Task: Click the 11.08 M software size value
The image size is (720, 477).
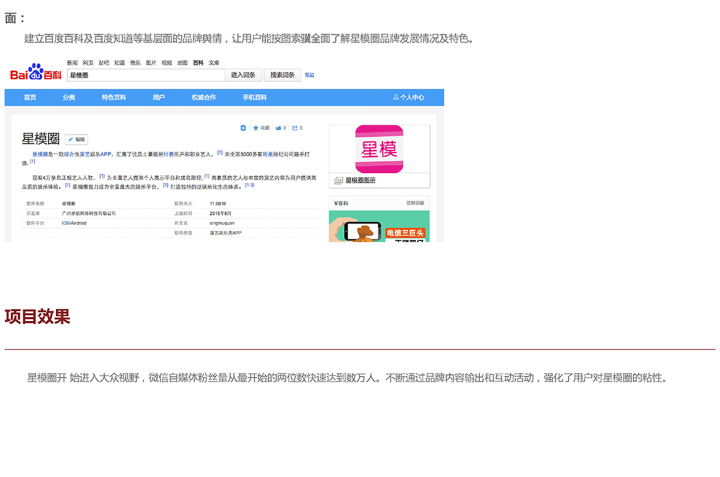Action: click(x=217, y=203)
